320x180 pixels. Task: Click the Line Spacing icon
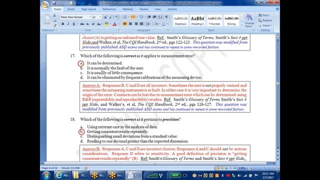point(148,24)
